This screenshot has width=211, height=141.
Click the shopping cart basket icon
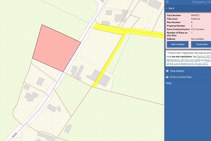pos(167,71)
